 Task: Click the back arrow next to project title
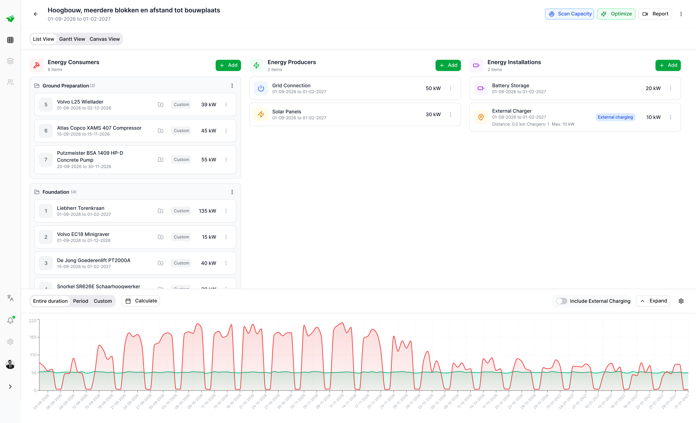tap(36, 14)
